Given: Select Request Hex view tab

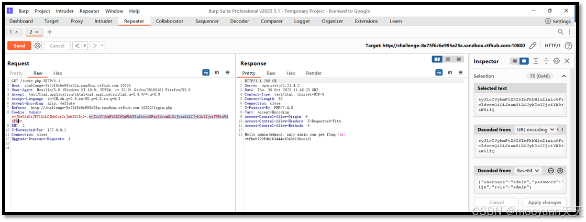Looking at the screenshot, I should coord(58,73).
